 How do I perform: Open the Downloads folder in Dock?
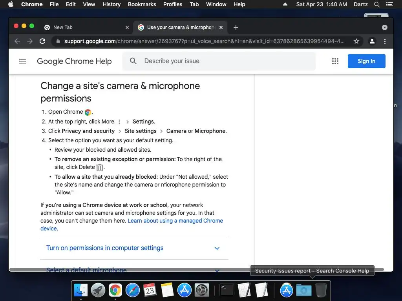[304, 290]
